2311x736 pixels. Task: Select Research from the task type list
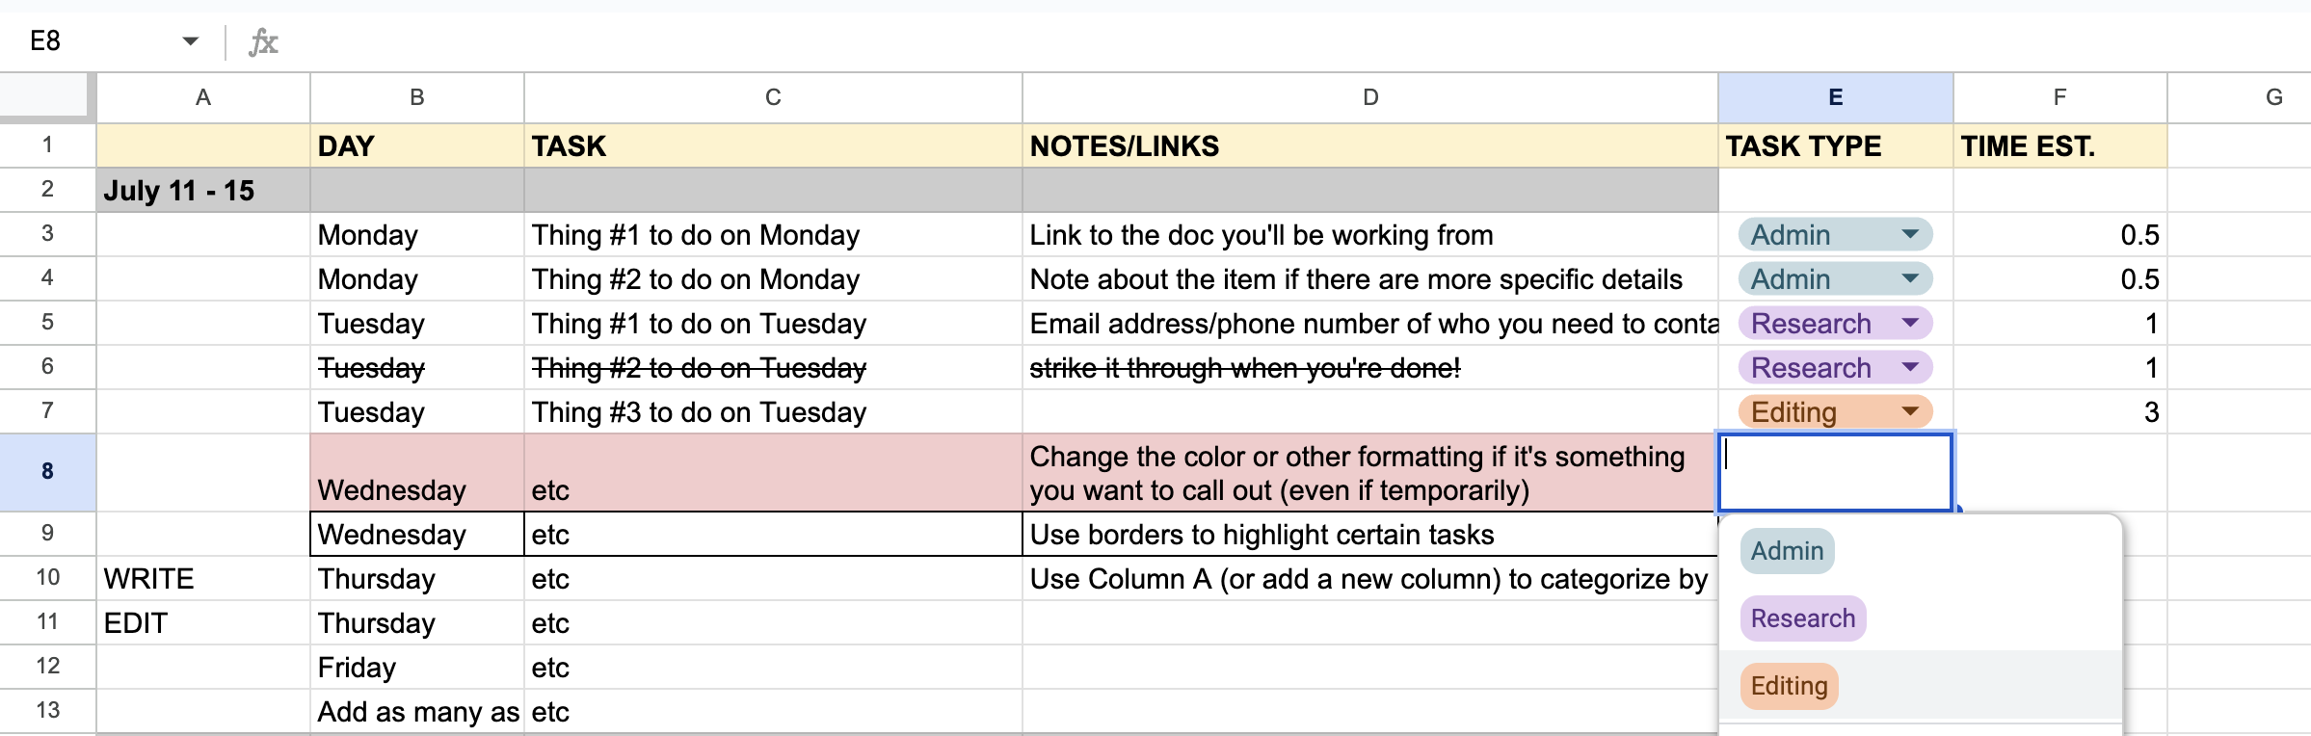point(1801,618)
